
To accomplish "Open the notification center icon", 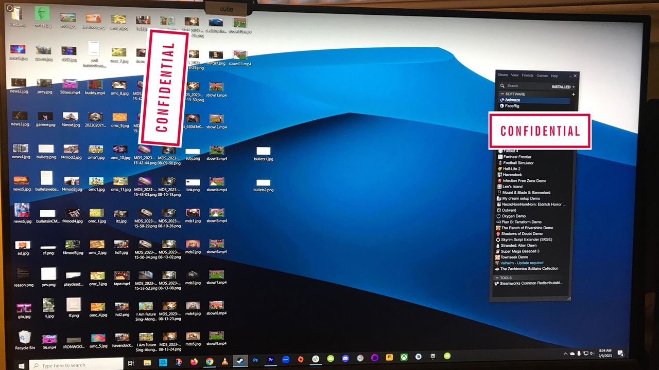I will (x=620, y=353).
